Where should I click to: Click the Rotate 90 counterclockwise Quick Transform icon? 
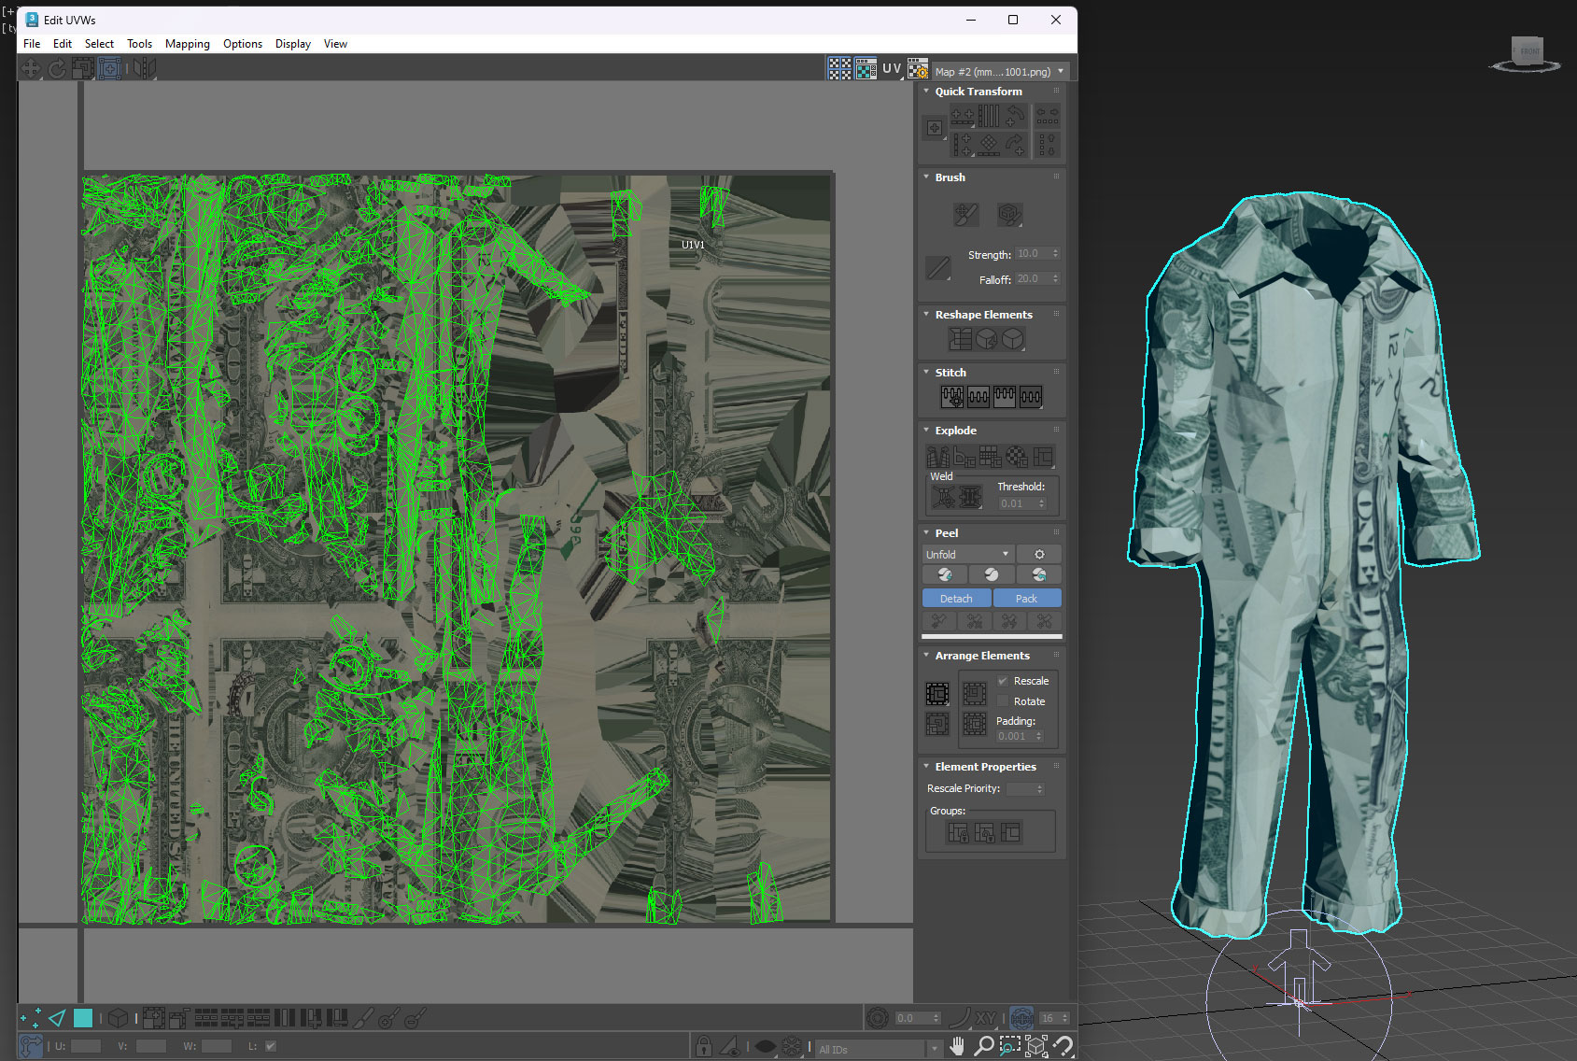1015,116
